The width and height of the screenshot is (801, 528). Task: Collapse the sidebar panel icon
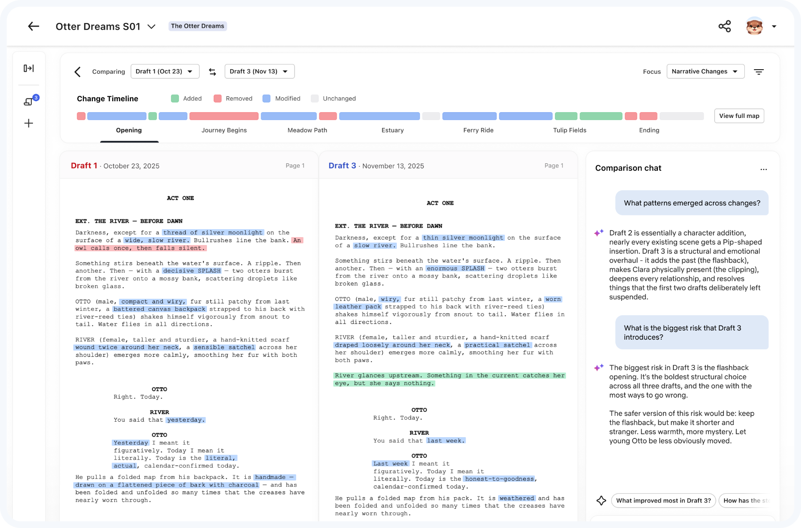tap(29, 68)
